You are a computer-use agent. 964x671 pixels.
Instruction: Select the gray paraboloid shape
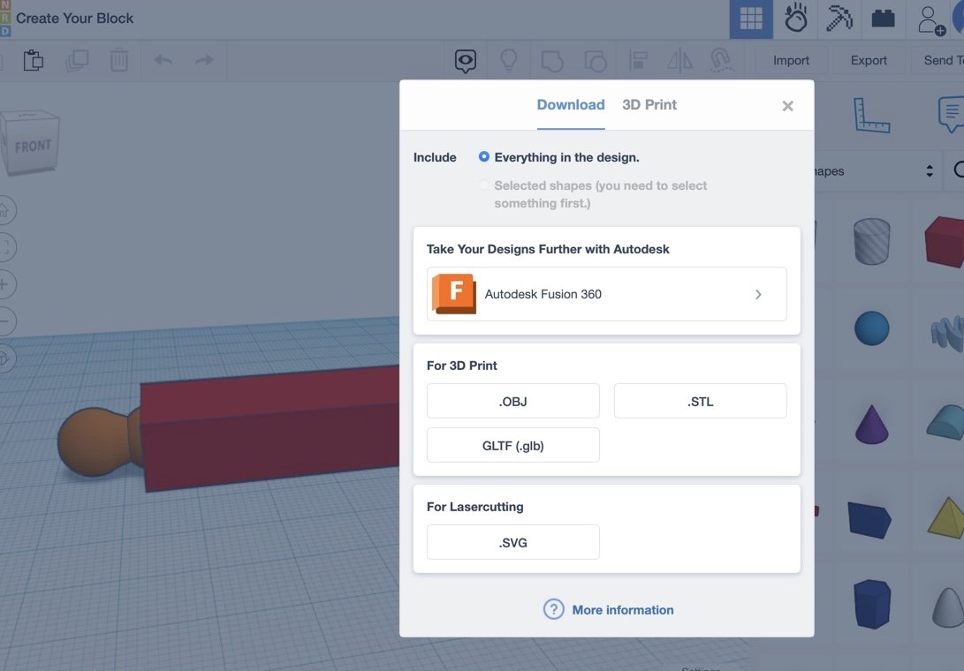(948, 607)
